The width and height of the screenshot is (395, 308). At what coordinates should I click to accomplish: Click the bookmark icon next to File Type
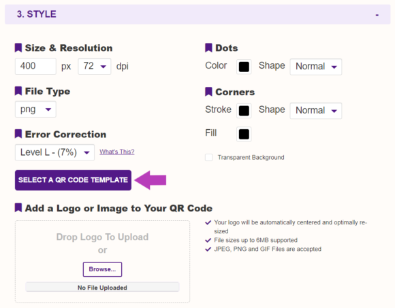18,91
